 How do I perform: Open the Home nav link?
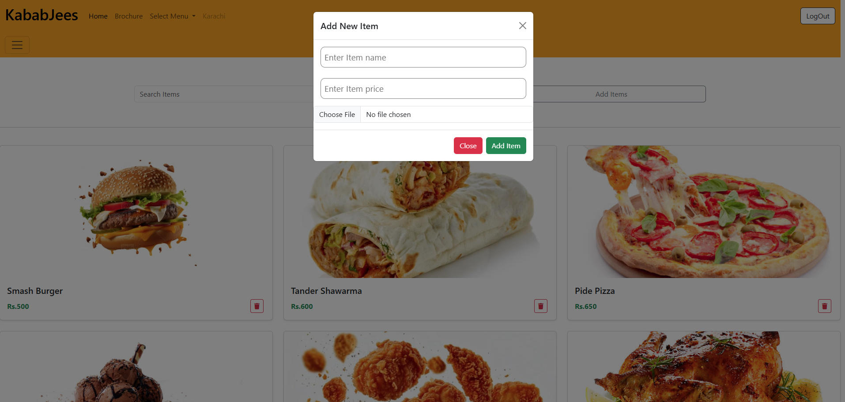click(98, 16)
